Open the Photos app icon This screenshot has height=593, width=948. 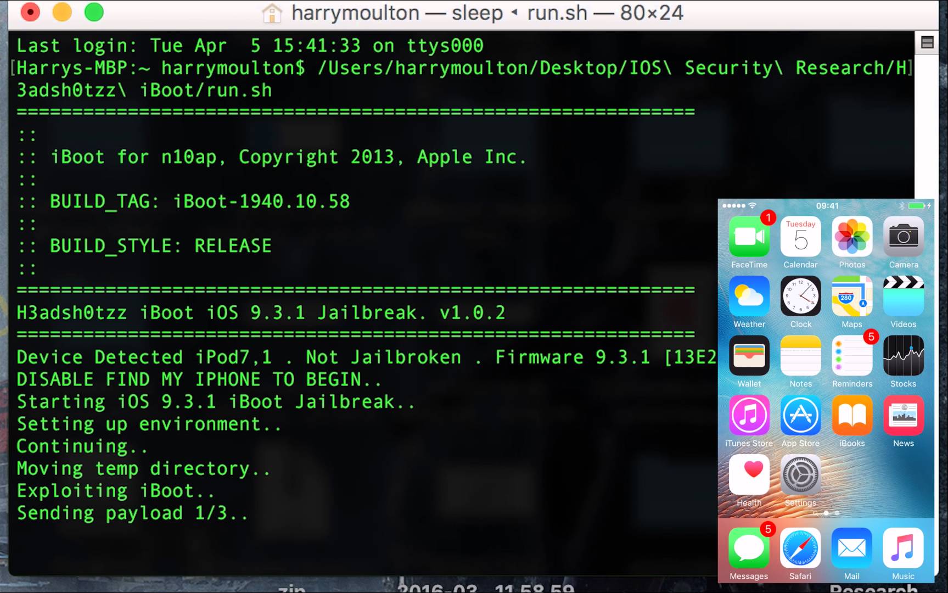[852, 237]
